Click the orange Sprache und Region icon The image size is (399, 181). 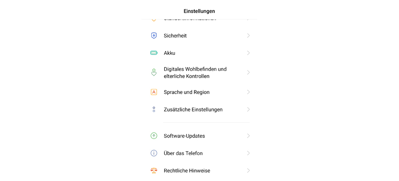click(x=154, y=92)
